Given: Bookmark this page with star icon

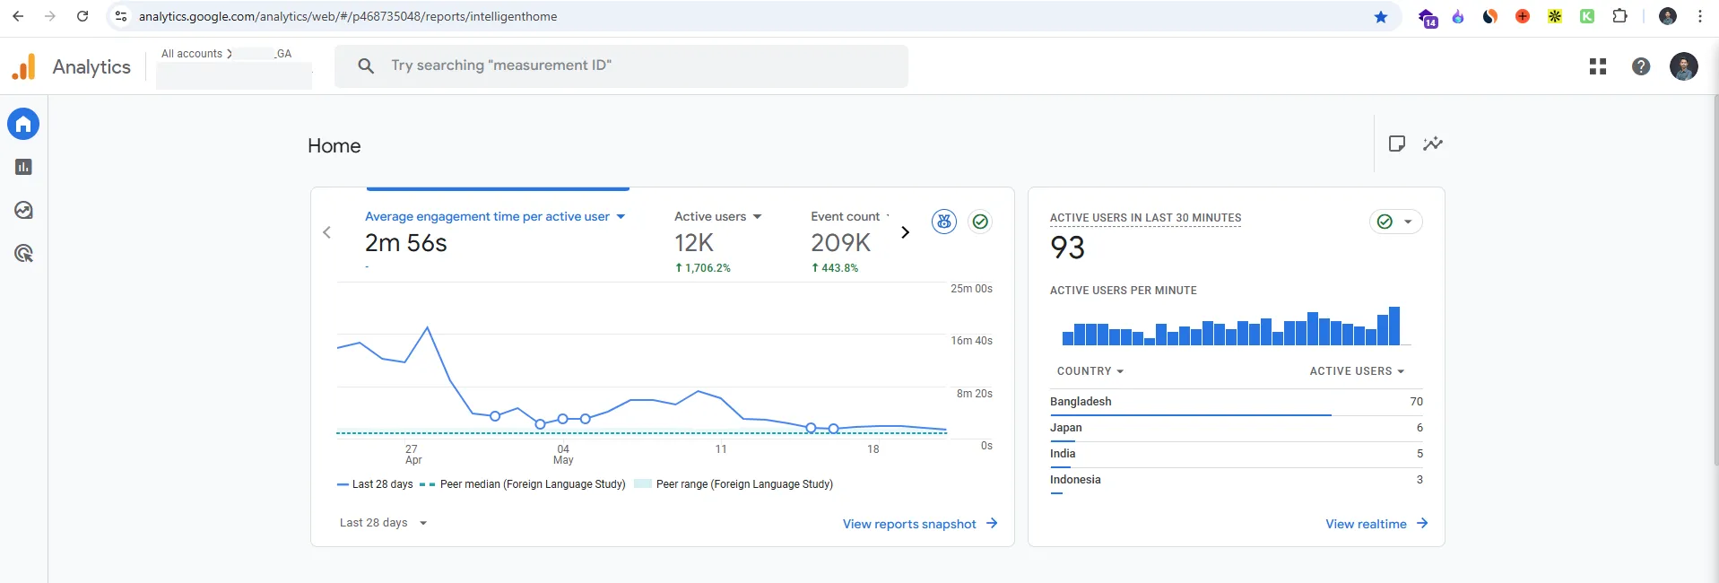Looking at the screenshot, I should click(x=1380, y=16).
